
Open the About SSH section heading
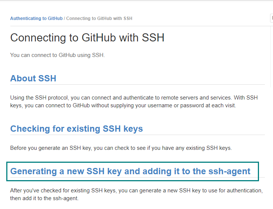click(33, 78)
